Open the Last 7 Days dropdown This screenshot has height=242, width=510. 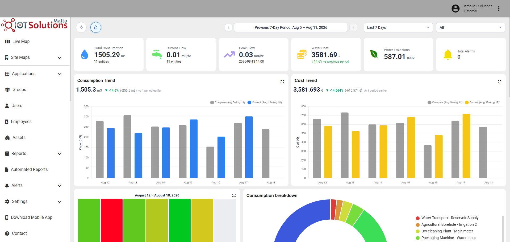tap(398, 27)
